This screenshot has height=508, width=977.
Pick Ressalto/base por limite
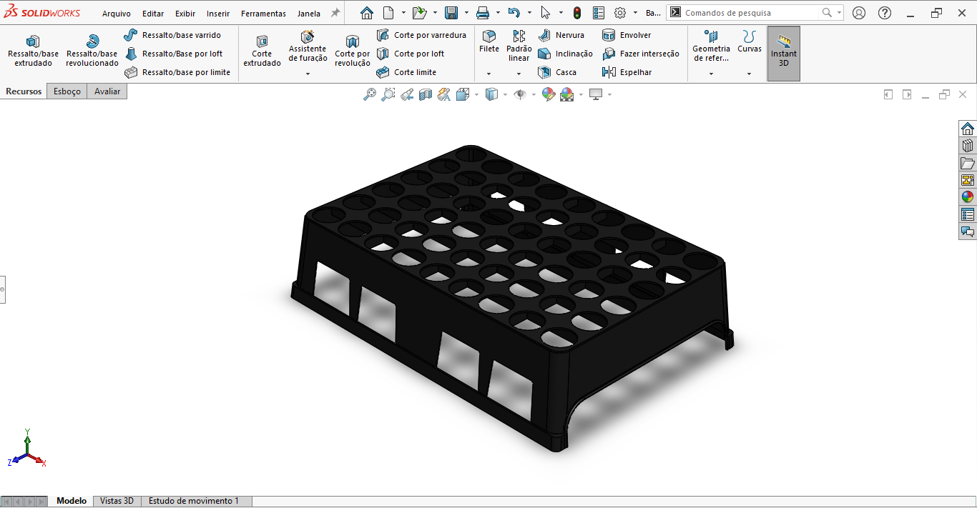[x=177, y=72]
